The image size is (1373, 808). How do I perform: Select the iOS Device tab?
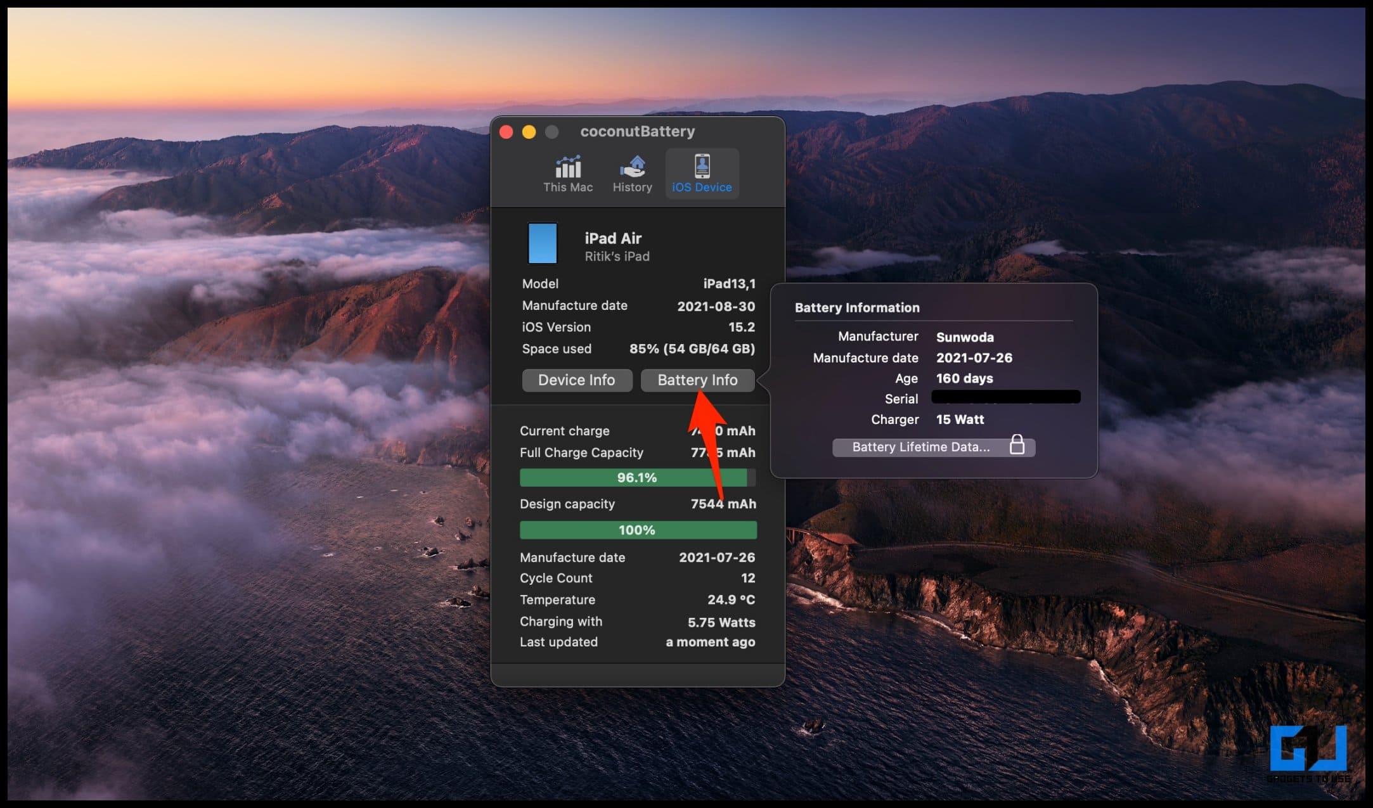tap(702, 174)
